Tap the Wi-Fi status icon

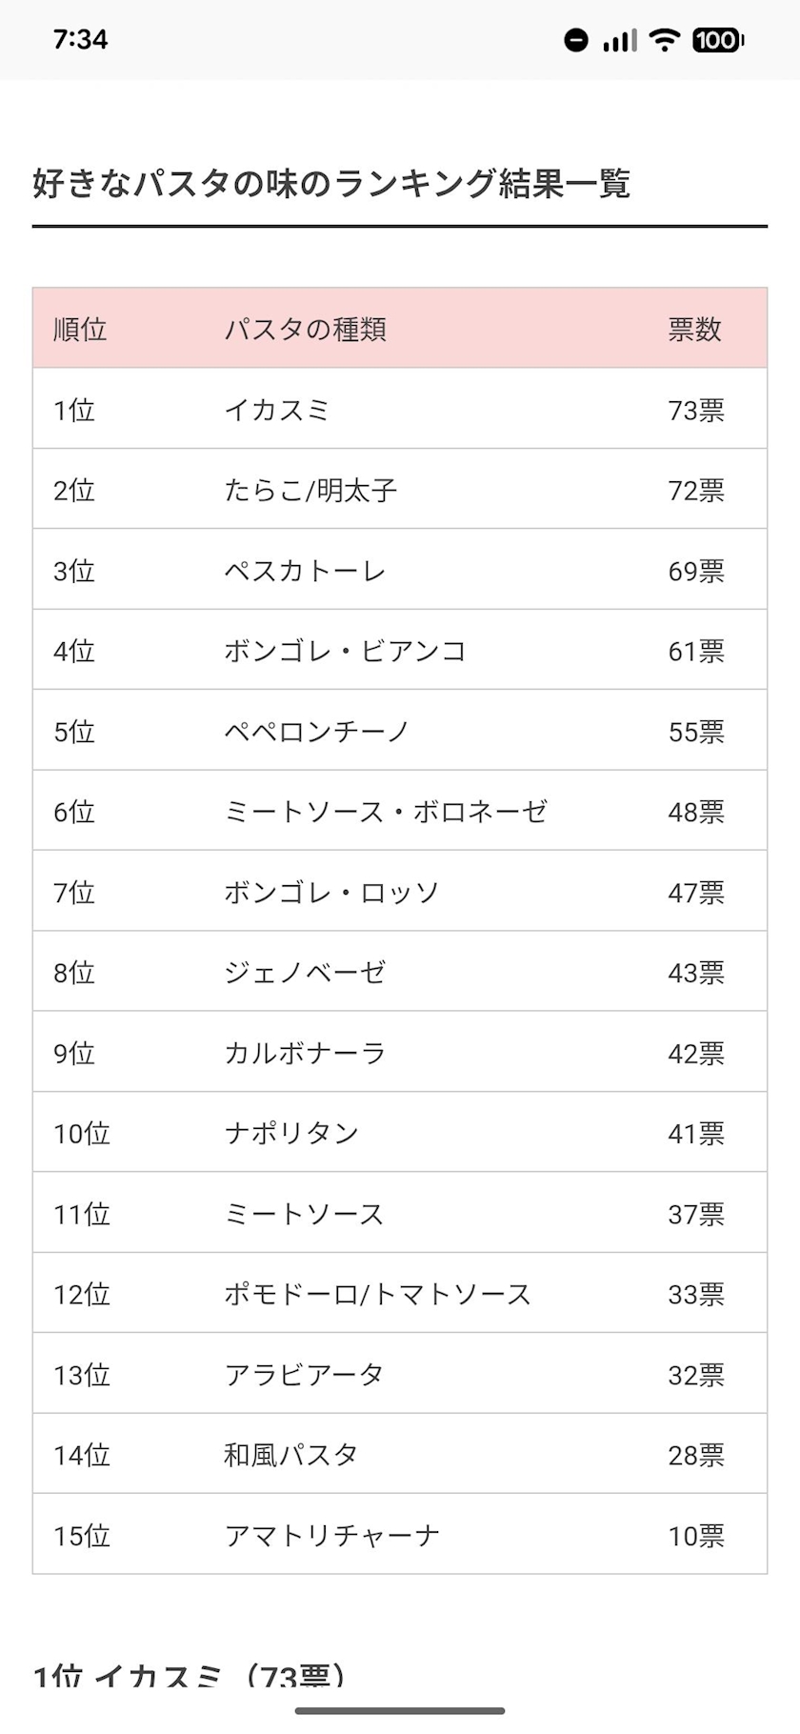[664, 40]
